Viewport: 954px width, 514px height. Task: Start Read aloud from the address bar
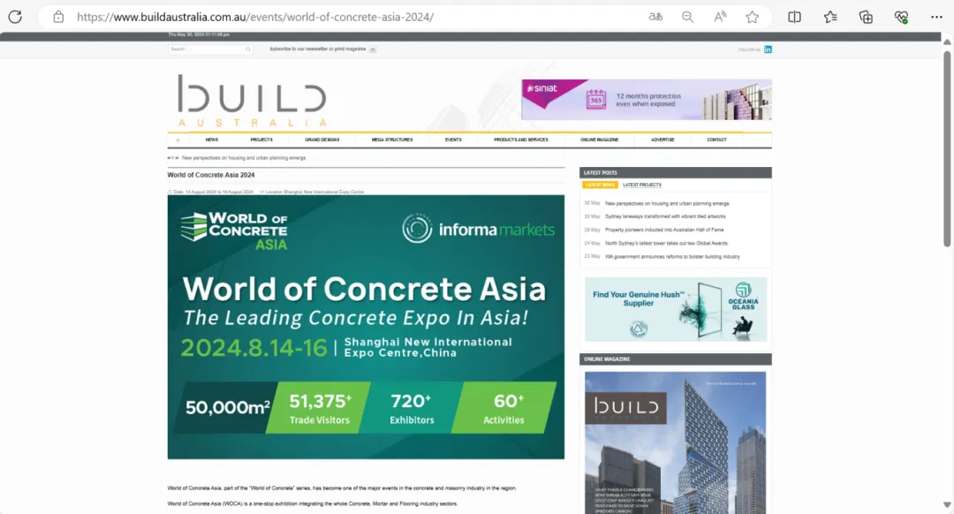click(720, 17)
